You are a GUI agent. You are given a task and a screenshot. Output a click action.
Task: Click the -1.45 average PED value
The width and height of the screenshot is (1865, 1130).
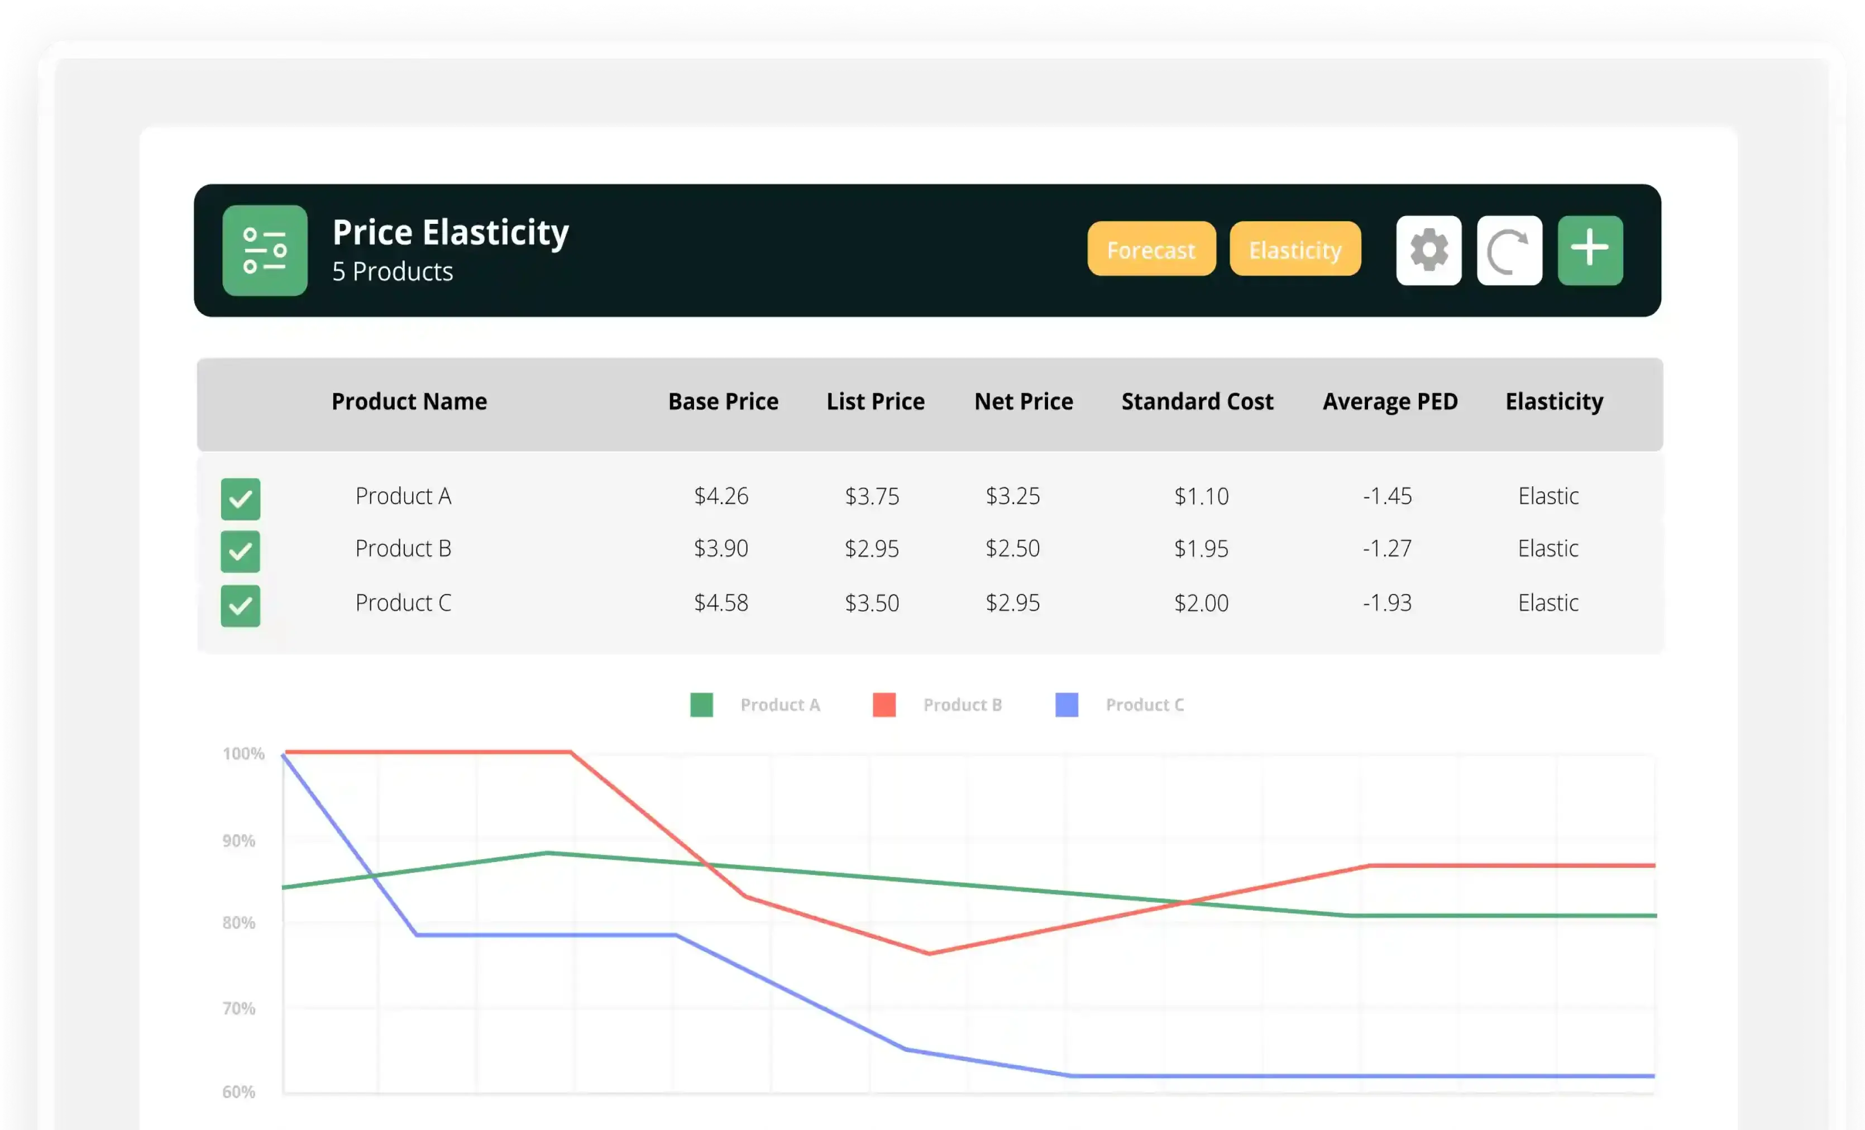click(x=1386, y=496)
